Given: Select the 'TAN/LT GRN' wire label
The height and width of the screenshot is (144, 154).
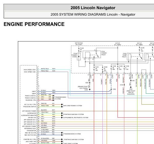Looking at the screenshot, I should [x=45, y=106].
